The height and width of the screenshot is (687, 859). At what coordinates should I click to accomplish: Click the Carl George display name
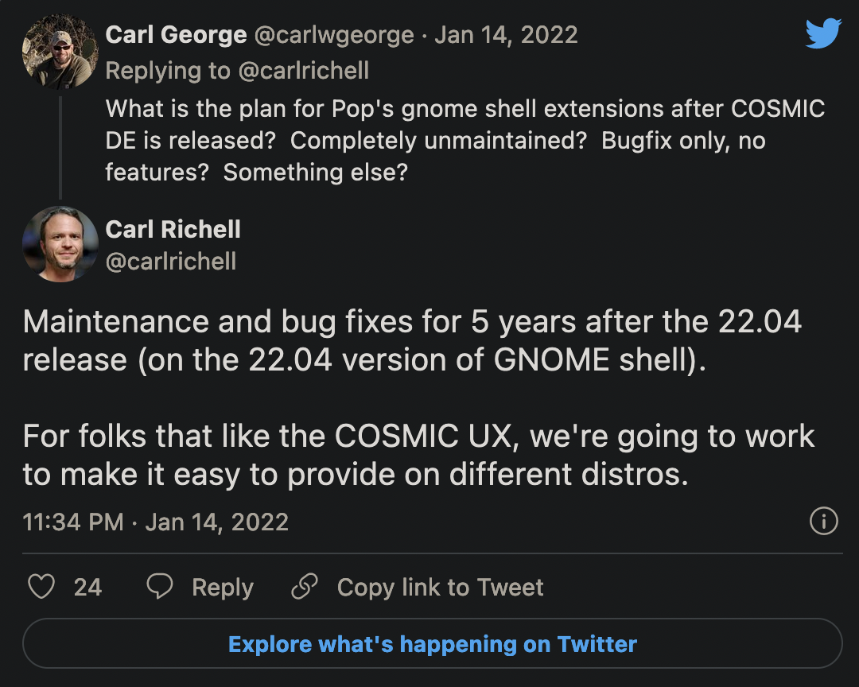coord(176,35)
